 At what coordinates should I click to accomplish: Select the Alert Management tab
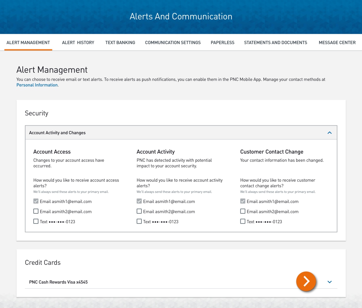coord(28,42)
